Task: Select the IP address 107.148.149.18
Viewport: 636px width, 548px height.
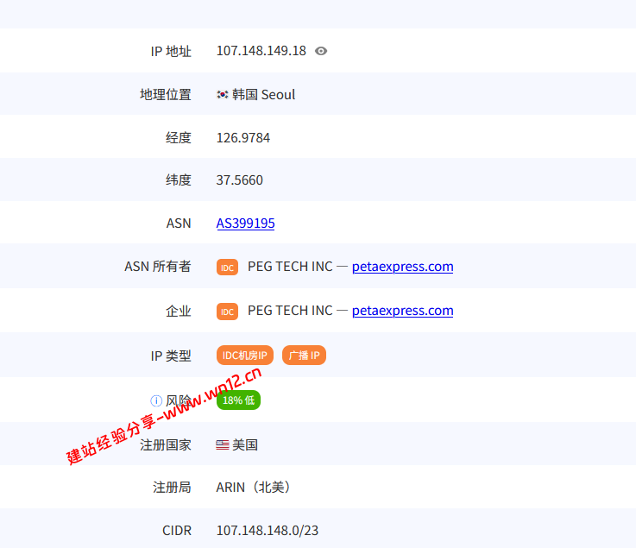Action: (x=261, y=51)
